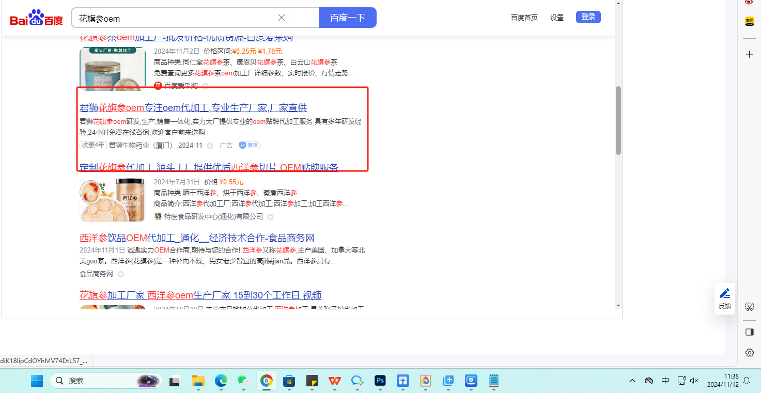
Task: Expand the arrow beside 食品商务网 source
Action: click(120, 274)
